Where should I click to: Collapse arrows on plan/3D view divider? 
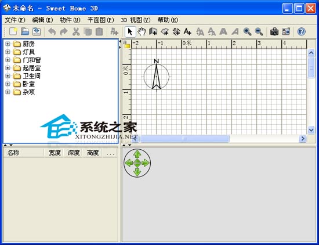(126, 145)
